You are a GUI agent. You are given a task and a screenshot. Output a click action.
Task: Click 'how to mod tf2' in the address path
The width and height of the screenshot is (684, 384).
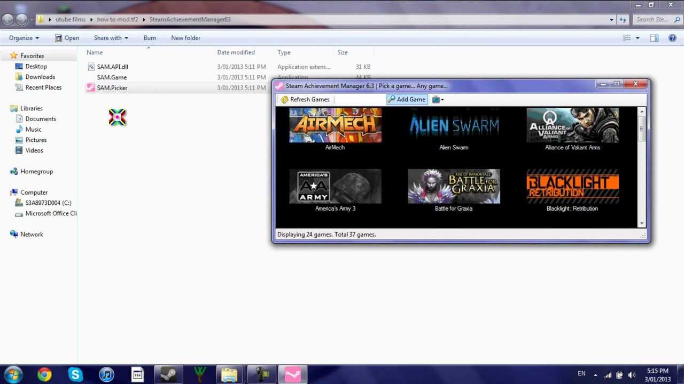(x=118, y=19)
